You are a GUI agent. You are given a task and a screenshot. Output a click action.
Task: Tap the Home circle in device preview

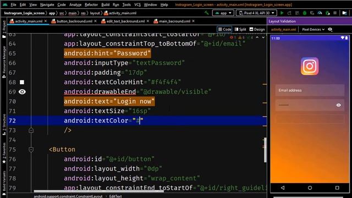(x=310, y=188)
